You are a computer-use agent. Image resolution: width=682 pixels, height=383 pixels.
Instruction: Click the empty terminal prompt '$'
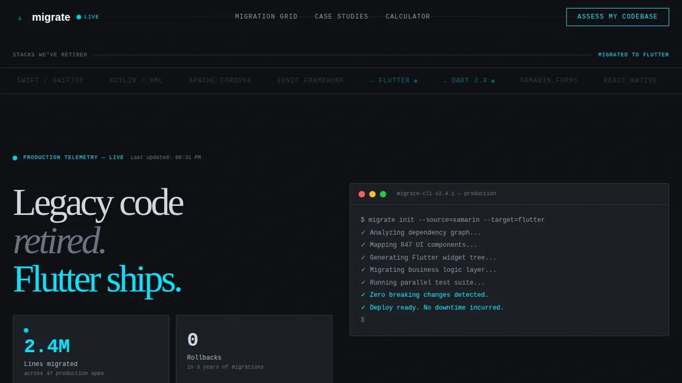click(363, 320)
